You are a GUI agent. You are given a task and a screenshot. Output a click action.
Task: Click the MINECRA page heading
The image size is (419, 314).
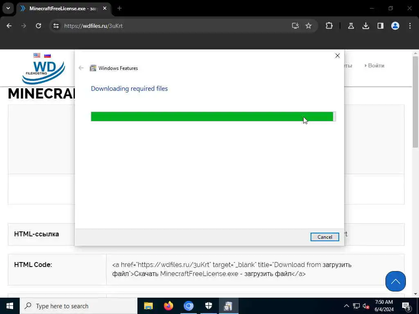[41, 94]
